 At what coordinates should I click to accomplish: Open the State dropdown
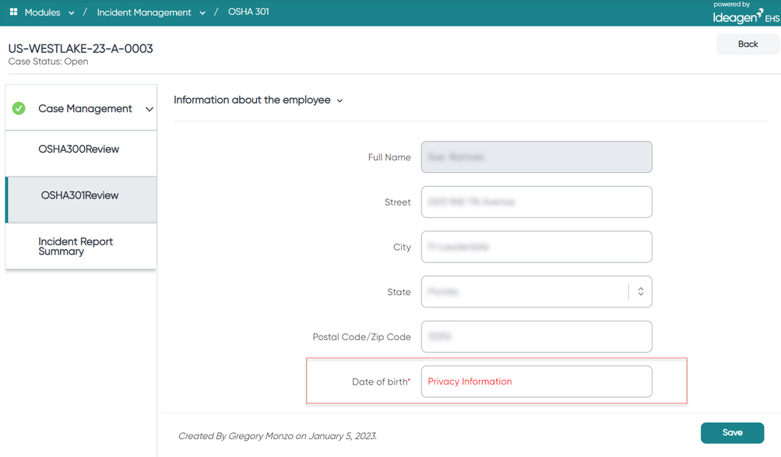point(536,292)
